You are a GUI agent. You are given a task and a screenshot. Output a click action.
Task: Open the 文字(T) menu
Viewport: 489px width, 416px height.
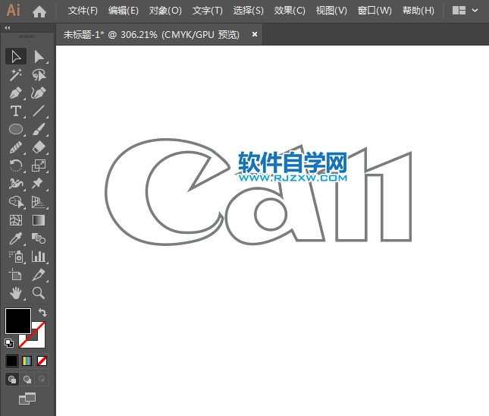(x=208, y=11)
